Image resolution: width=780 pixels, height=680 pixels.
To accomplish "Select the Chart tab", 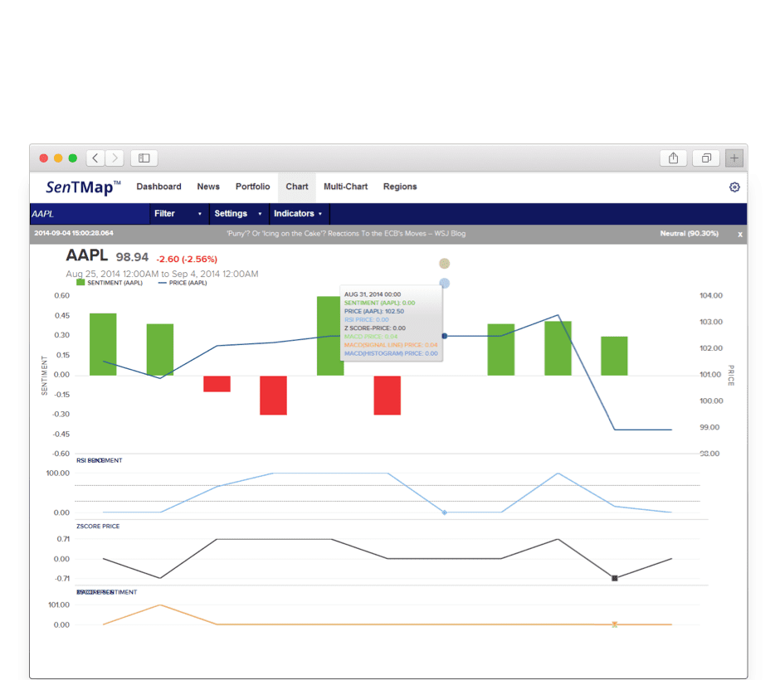I will pos(297,187).
